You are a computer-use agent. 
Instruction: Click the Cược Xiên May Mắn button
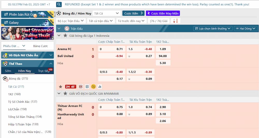[x=163, y=13]
